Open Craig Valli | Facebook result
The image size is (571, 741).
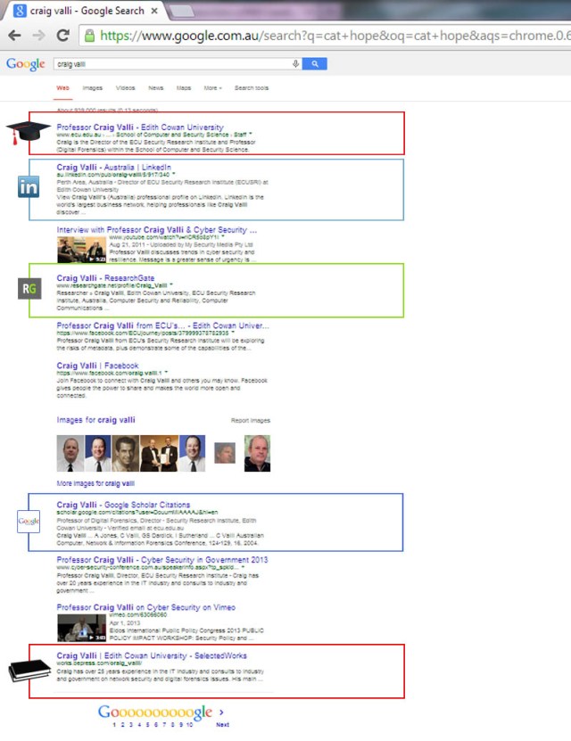pos(97,366)
